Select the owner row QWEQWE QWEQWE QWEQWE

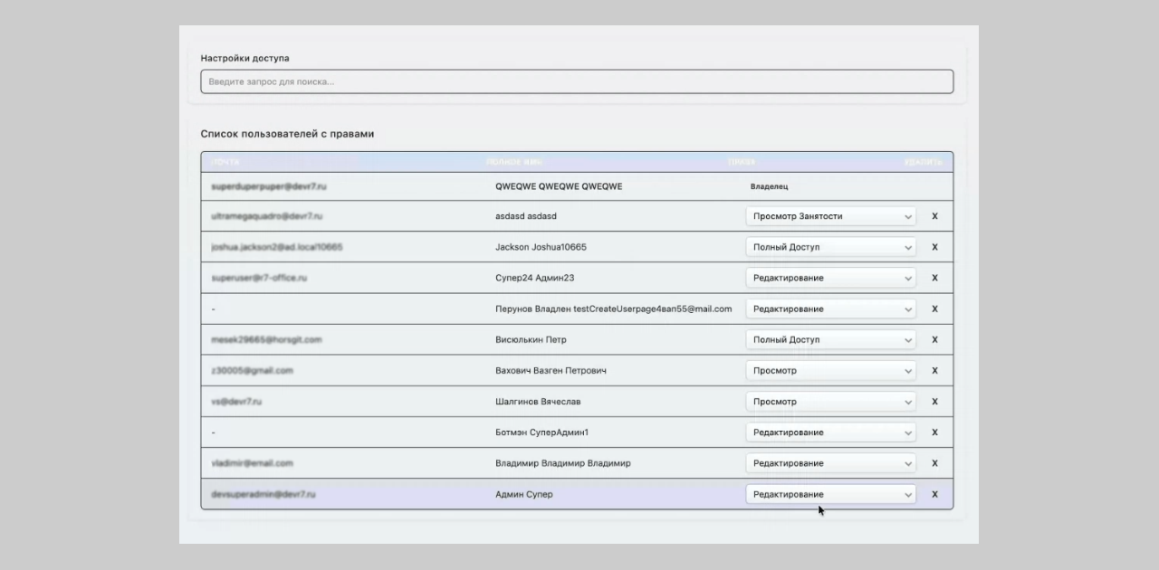[x=559, y=186]
